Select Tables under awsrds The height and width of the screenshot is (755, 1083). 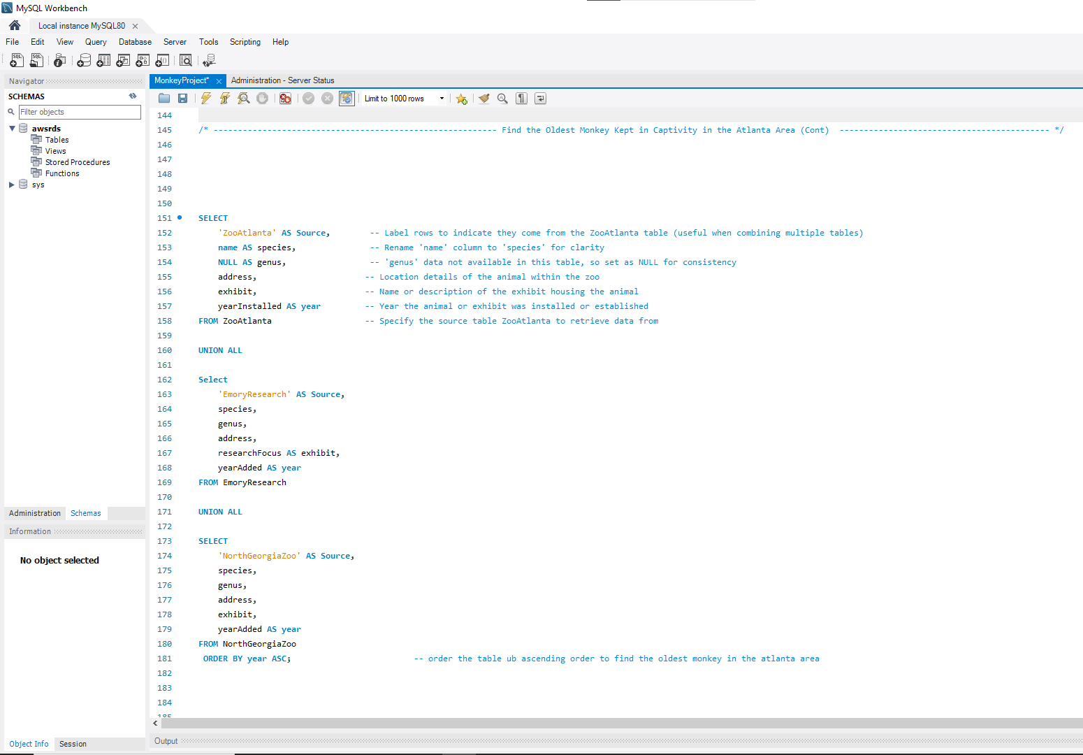coord(57,140)
